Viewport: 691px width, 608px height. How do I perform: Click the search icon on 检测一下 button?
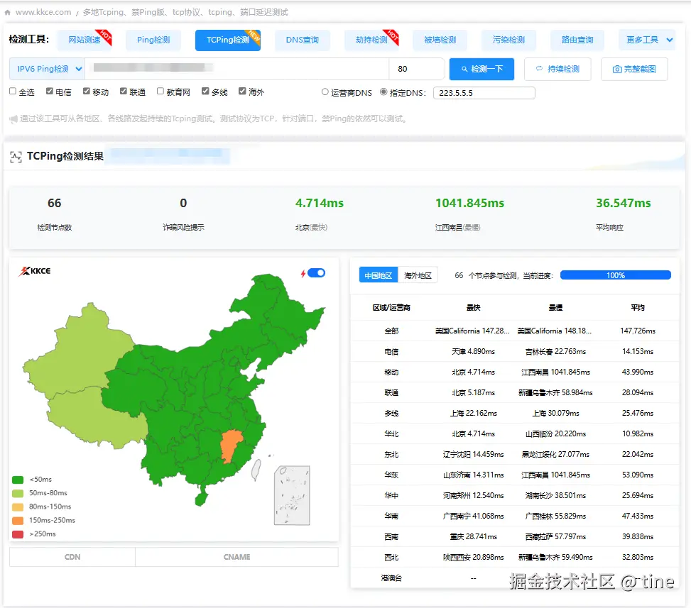pos(464,69)
